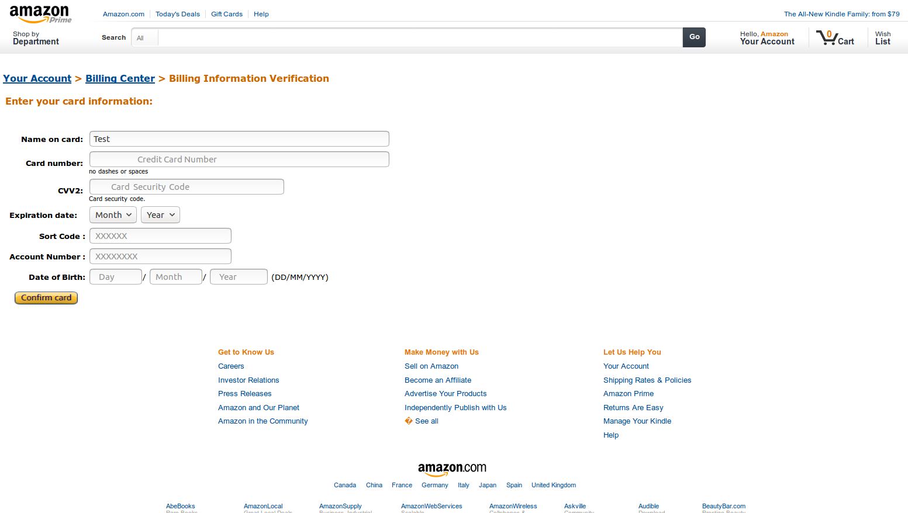This screenshot has width=908, height=513.
Task: Open Investor Relations
Action: (248, 380)
